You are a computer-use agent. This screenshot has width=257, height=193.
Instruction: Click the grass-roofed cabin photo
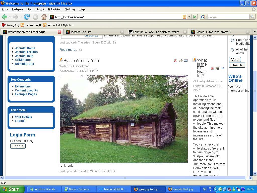(123, 119)
